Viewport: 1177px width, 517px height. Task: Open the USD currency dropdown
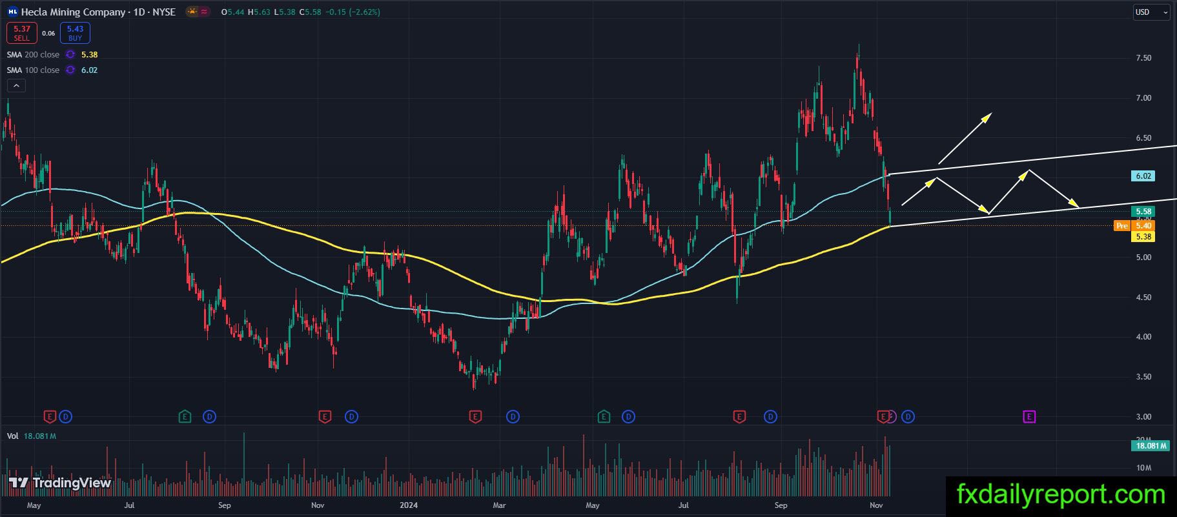(x=1151, y=12)
